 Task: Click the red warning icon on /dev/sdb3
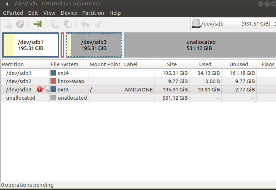click(39, 89)
